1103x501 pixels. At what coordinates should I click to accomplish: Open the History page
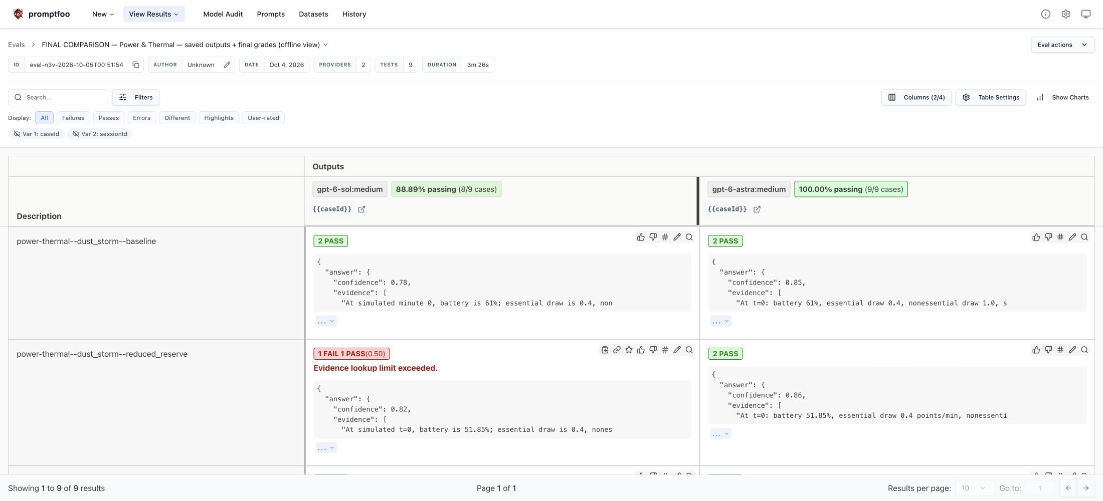(354, 14)
